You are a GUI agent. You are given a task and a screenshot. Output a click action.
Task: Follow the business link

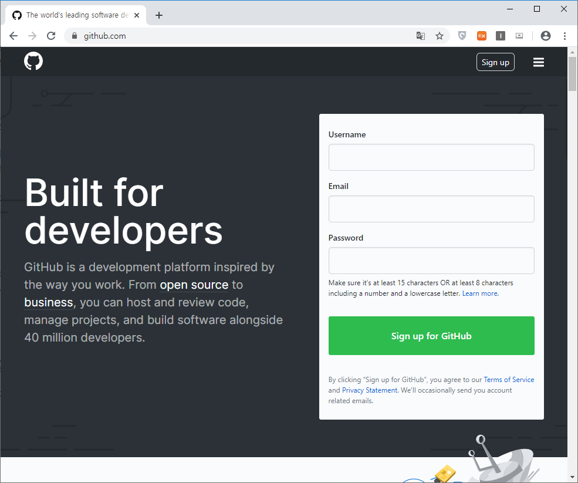pyautogui.click(x=49, y=302)
